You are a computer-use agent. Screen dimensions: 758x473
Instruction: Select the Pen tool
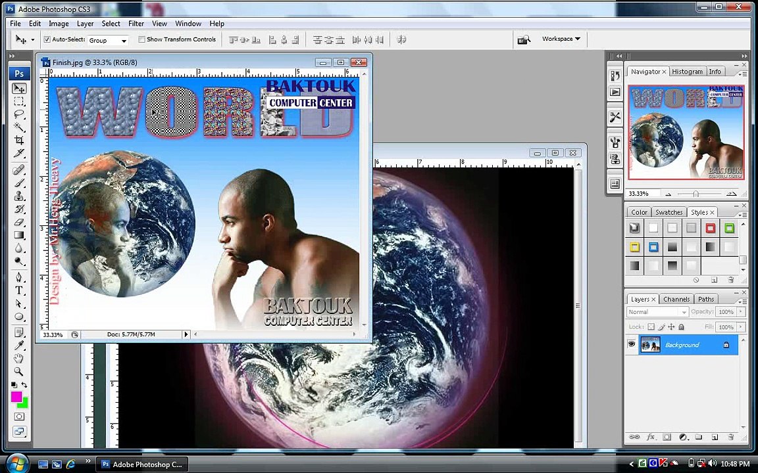[x=19, y=277]
